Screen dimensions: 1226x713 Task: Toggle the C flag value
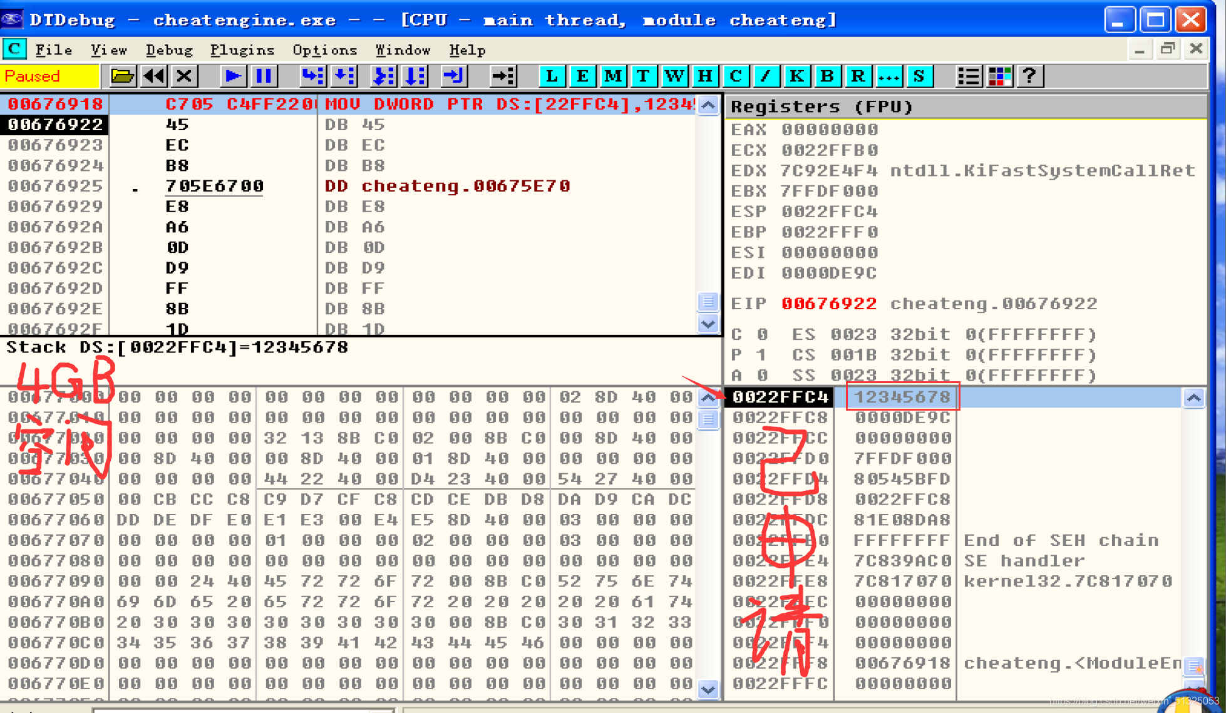[x=761, y=334]
